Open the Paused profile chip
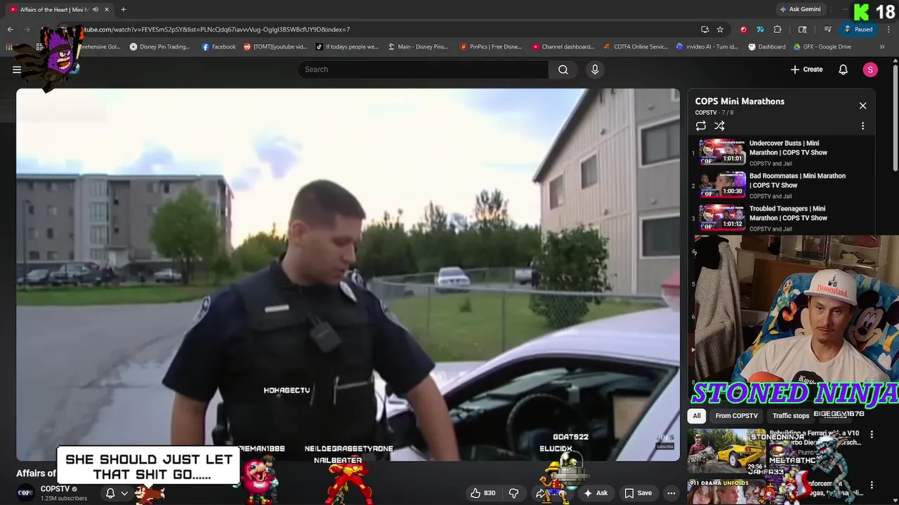This screenshot has width=899, height=505. click(x=858, y=29)
